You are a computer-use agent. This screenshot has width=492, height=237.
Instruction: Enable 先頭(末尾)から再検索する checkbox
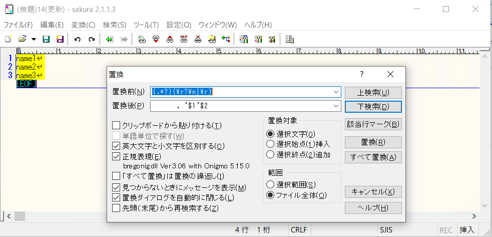(x=116, y=208)
